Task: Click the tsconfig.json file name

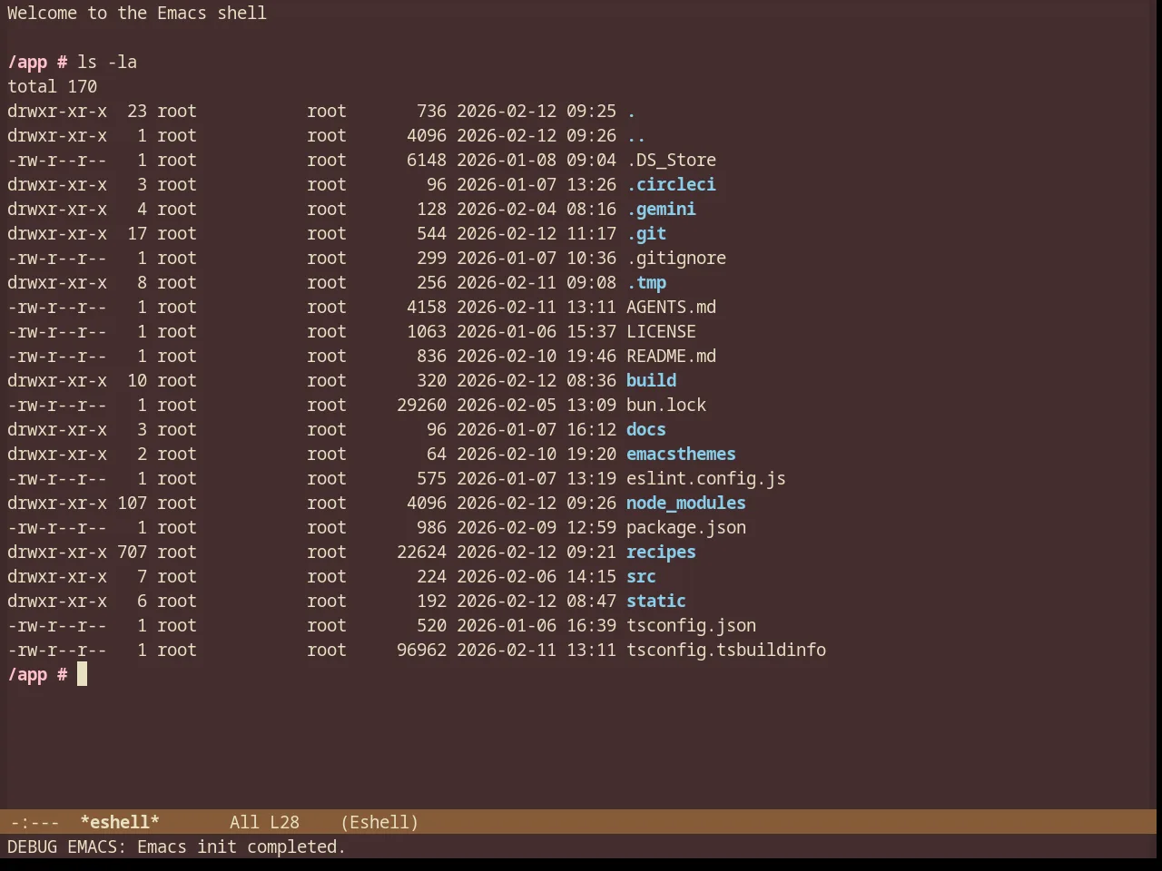Action: 691,625
